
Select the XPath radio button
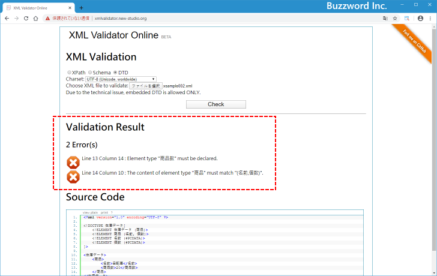pyautogui.click(x=69, y=73)
